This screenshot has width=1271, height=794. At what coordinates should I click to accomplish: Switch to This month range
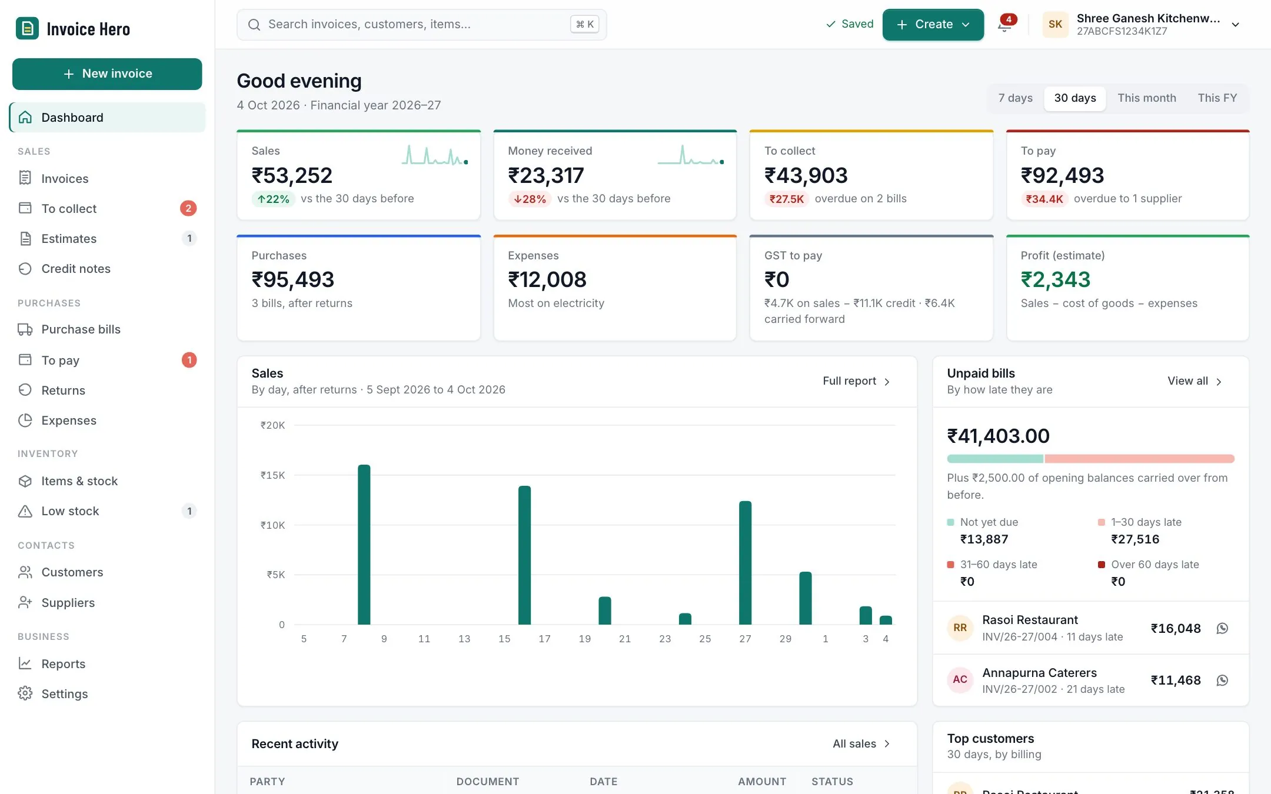point(1146,98)
